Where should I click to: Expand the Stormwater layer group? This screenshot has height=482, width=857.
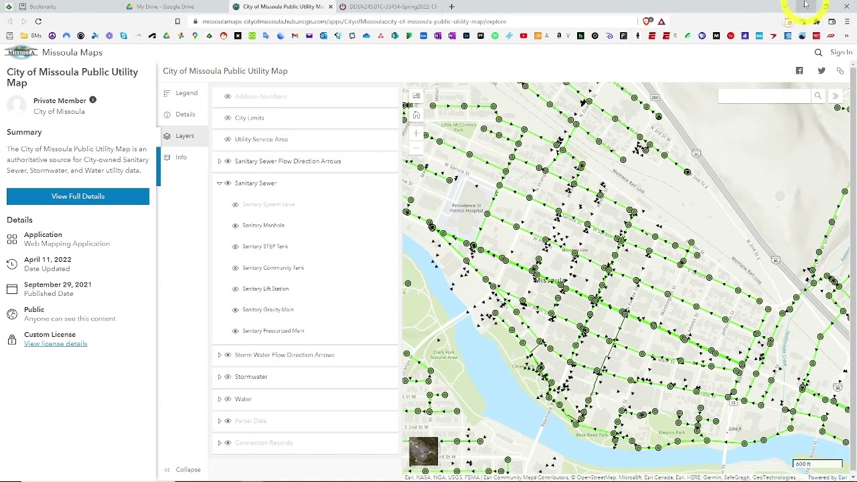(x=219, y=377)
